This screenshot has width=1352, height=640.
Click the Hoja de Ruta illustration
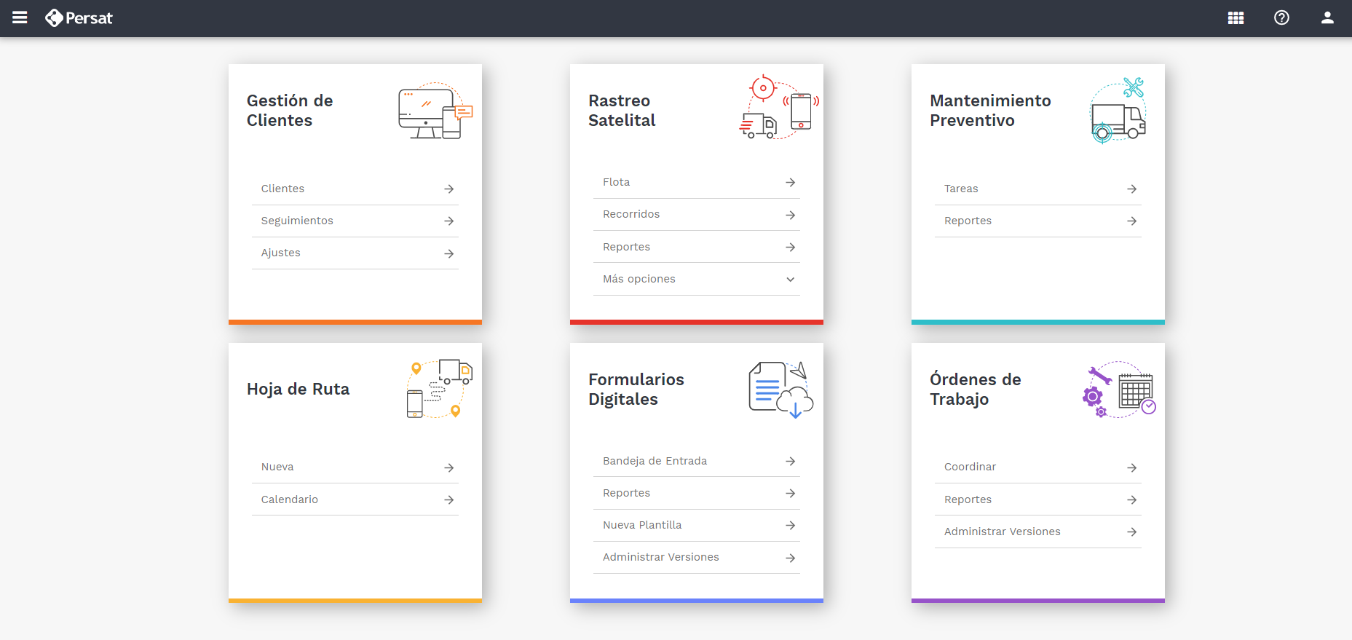coord(439,389)
